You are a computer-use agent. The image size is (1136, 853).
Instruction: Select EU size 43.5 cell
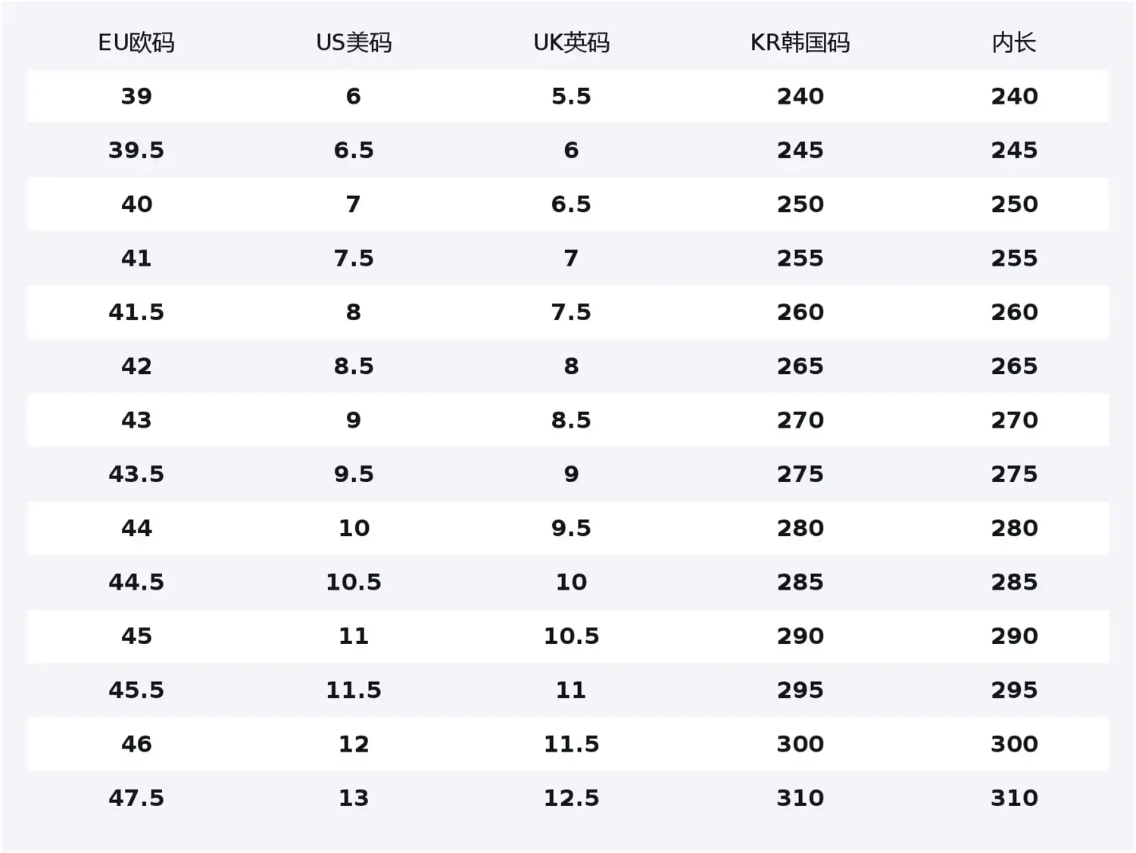[x=136, y=474]
